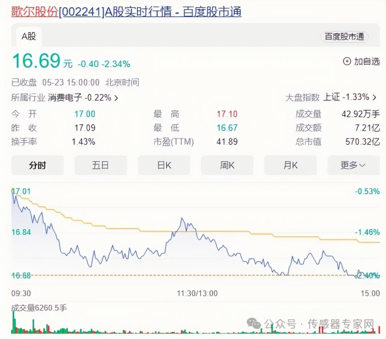Click the 11:30/13:00 time axis label
Viewport: 386px width, 339px height.
click(197, 293)
